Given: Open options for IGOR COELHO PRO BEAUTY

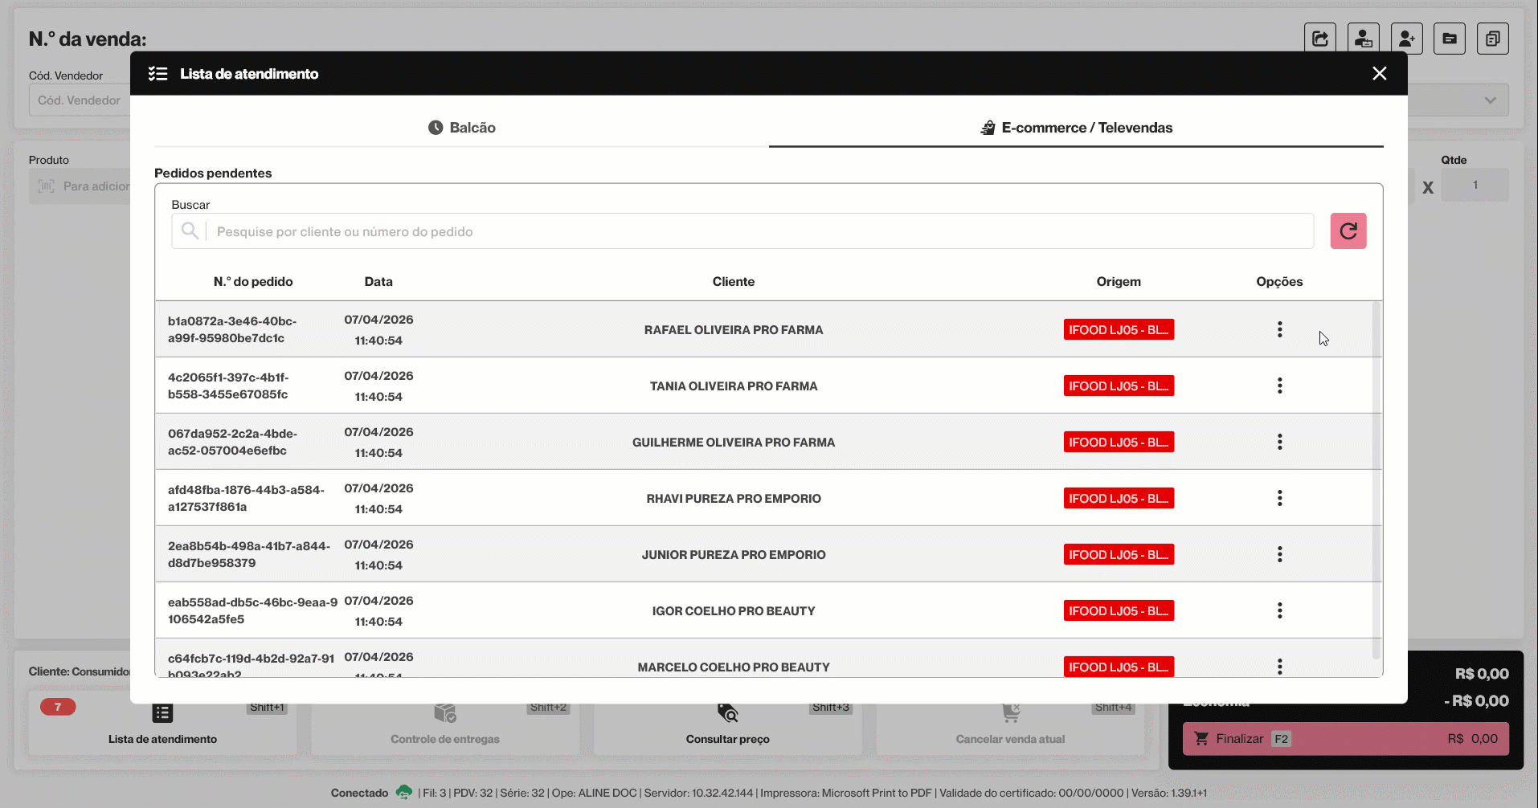Looking at the screenshot, I should click(1279, 610).
